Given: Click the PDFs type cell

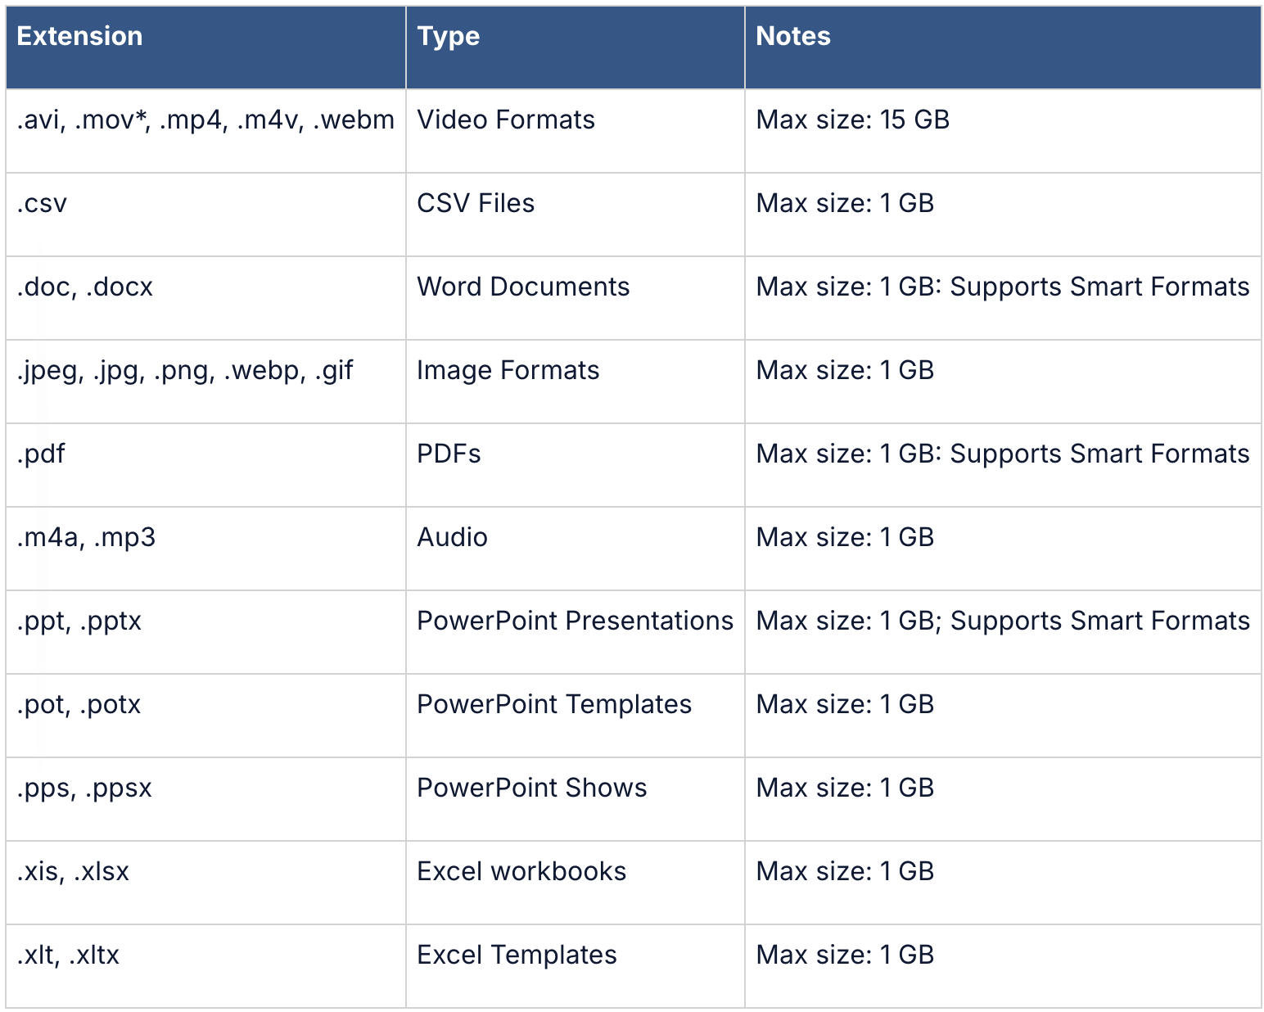Looking at the screenshot, I should [449, 454].
